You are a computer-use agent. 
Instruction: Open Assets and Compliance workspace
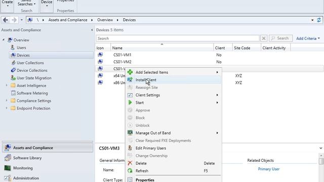coord(48,148)
